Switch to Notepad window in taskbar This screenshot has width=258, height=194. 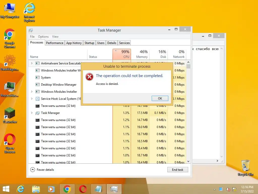(99, 189)
